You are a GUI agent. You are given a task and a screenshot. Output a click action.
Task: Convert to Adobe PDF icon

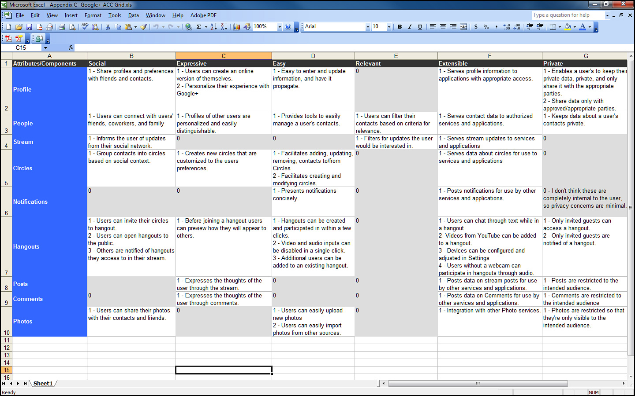coord(8,39)
